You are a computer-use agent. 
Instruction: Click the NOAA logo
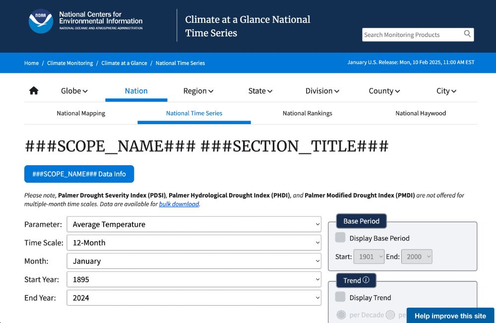click(x=41, y=21)
